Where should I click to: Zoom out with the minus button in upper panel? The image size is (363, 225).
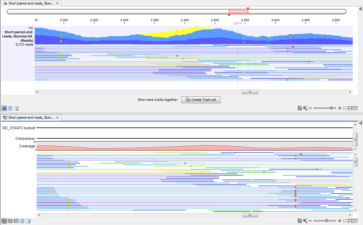[310, 108]
